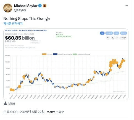The height and width of the screenshot is (120, 134).
Task: Select the ALL time range pill
Action: coord(102,33)
